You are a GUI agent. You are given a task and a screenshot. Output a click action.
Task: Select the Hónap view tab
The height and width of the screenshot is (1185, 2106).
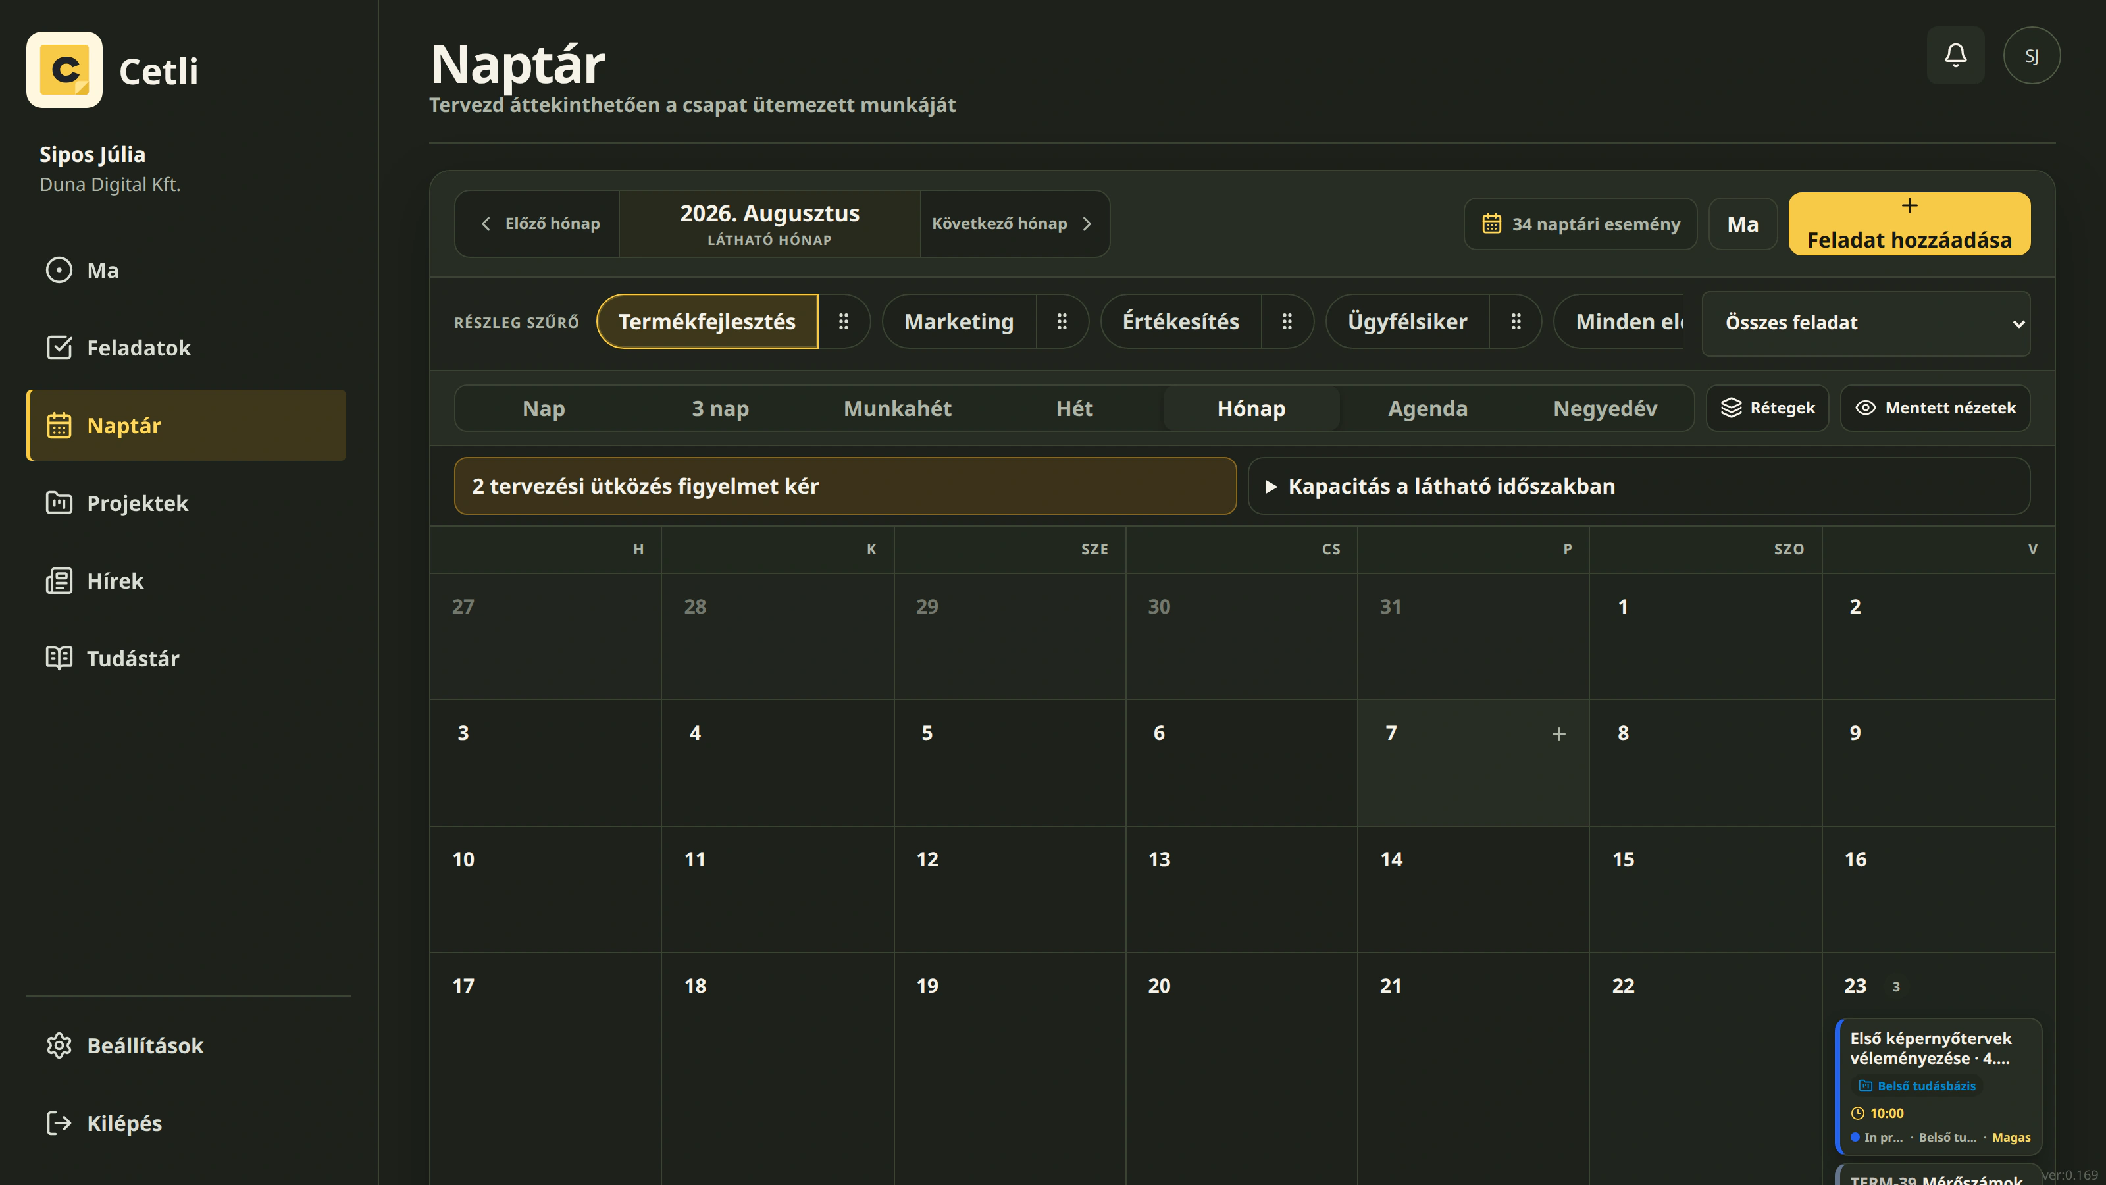pyautogui.click(x=1252, y=408)
